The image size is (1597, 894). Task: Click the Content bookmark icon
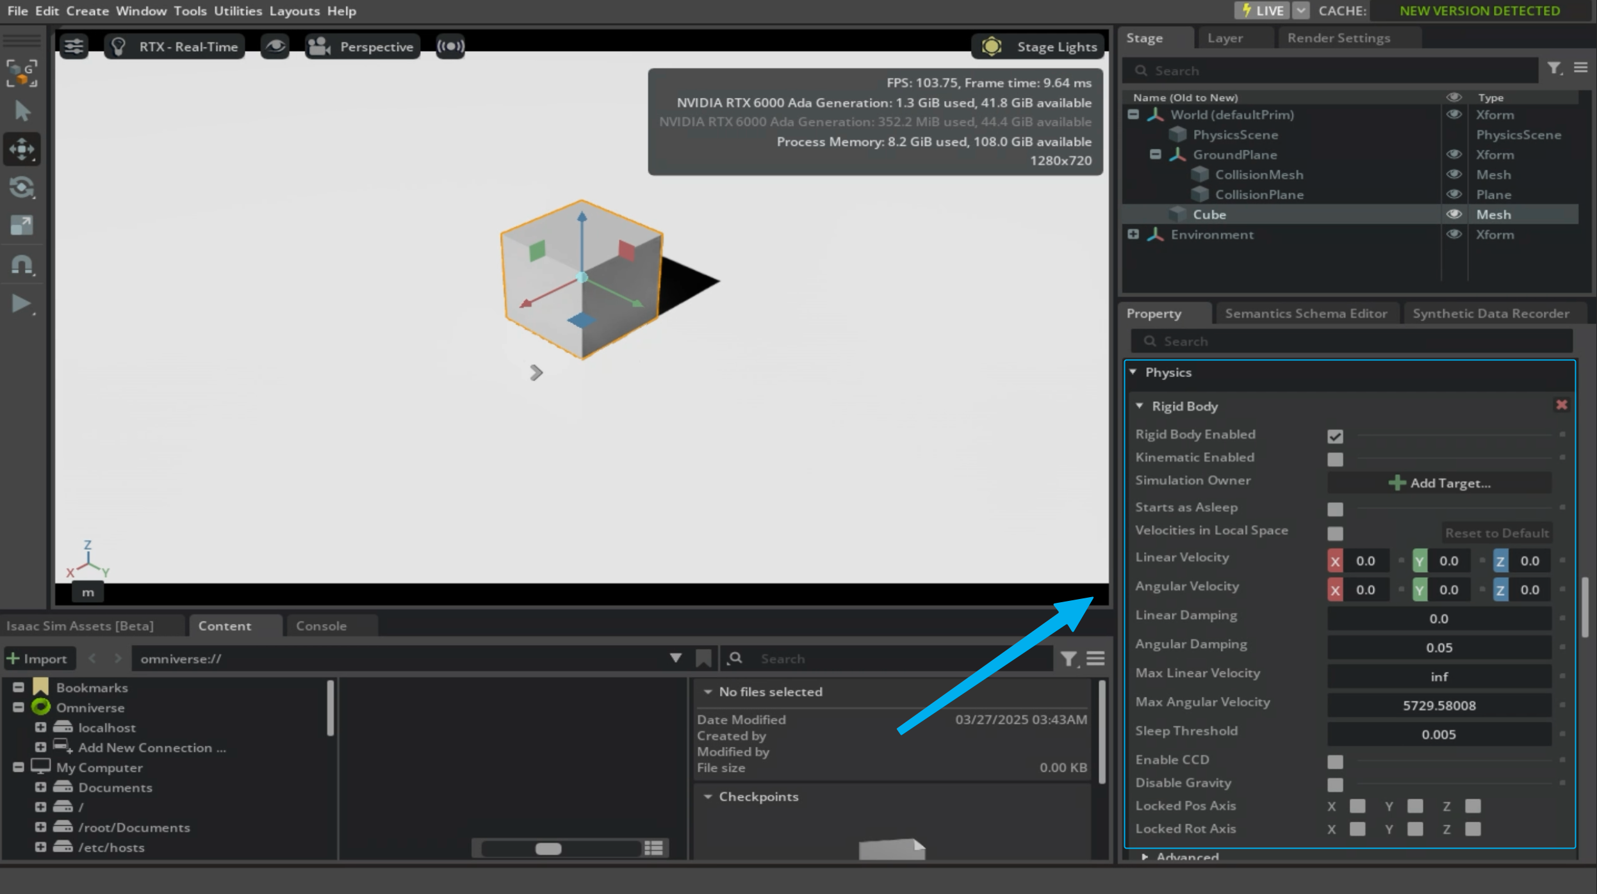pos(703,659)
